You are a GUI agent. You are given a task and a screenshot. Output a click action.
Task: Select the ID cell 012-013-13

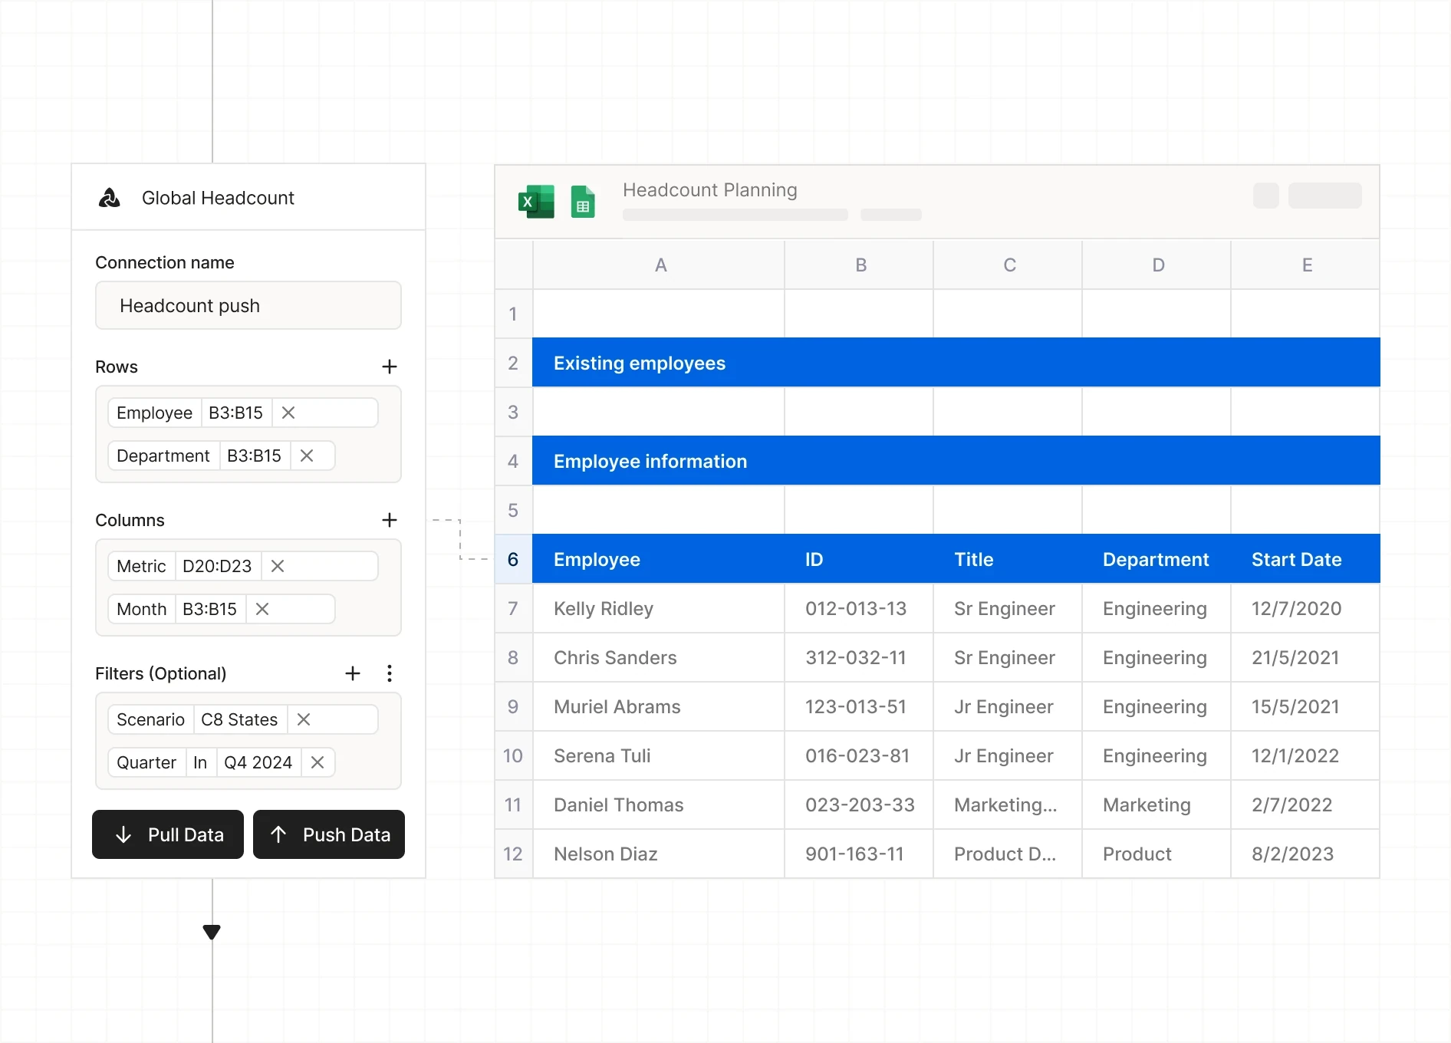click(x=859, y=608)
